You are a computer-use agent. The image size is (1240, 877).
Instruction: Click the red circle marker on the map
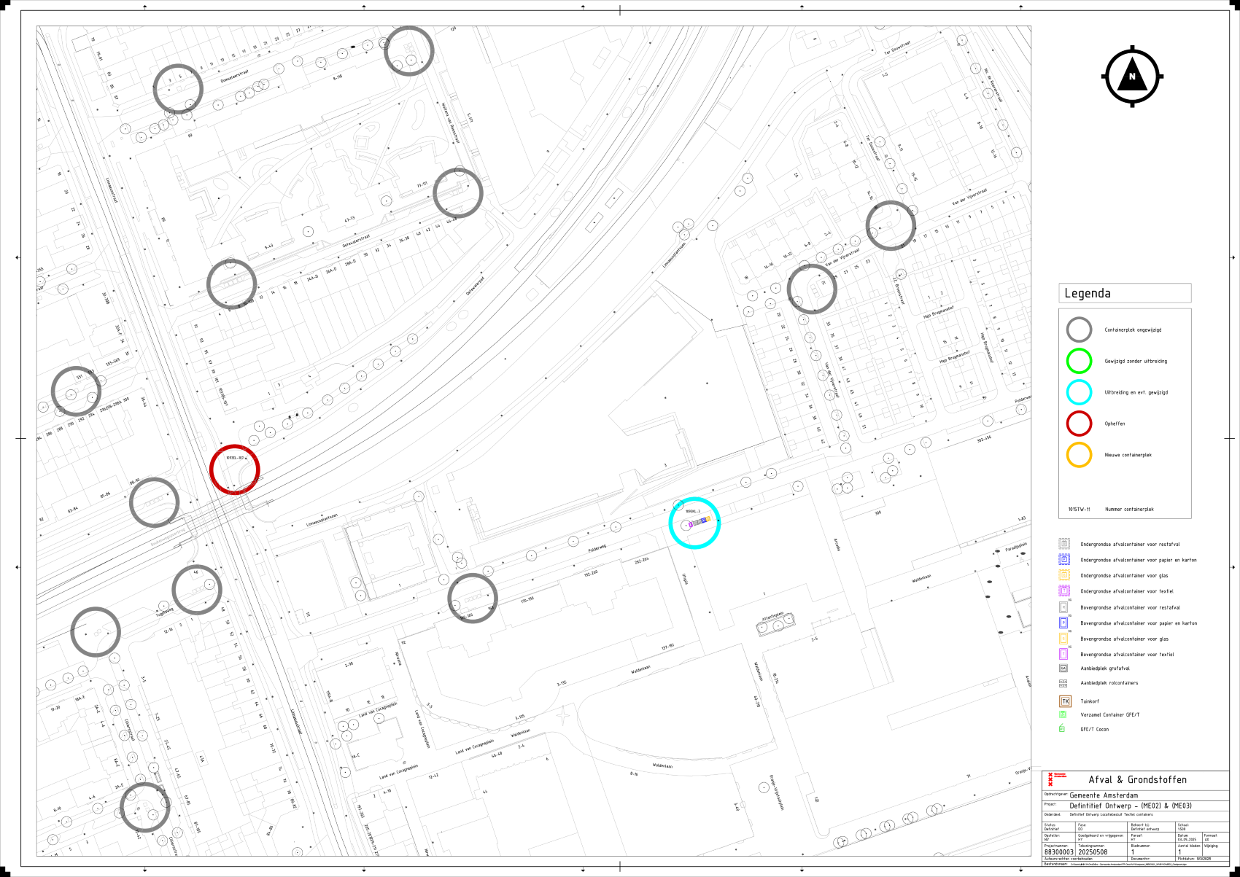[x=234, y=470]
